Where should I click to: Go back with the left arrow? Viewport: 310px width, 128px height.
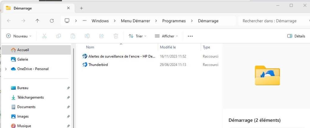pos(9,21)
